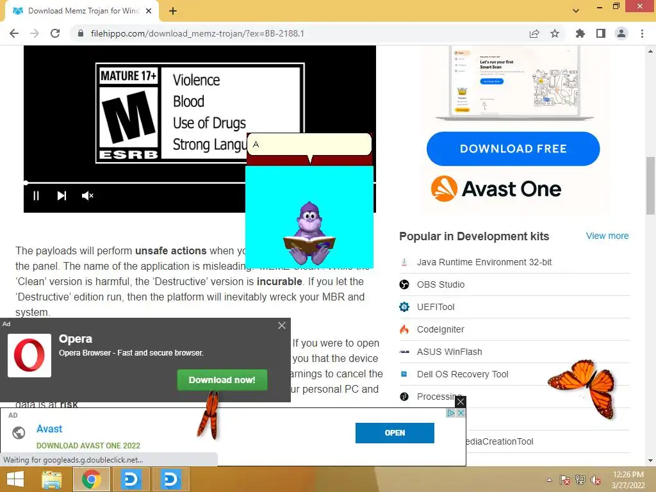Close the Download Memz Trojan tab
Image resolution: width=656 pixels, height=492 pixels.
(x=149, y=11)
